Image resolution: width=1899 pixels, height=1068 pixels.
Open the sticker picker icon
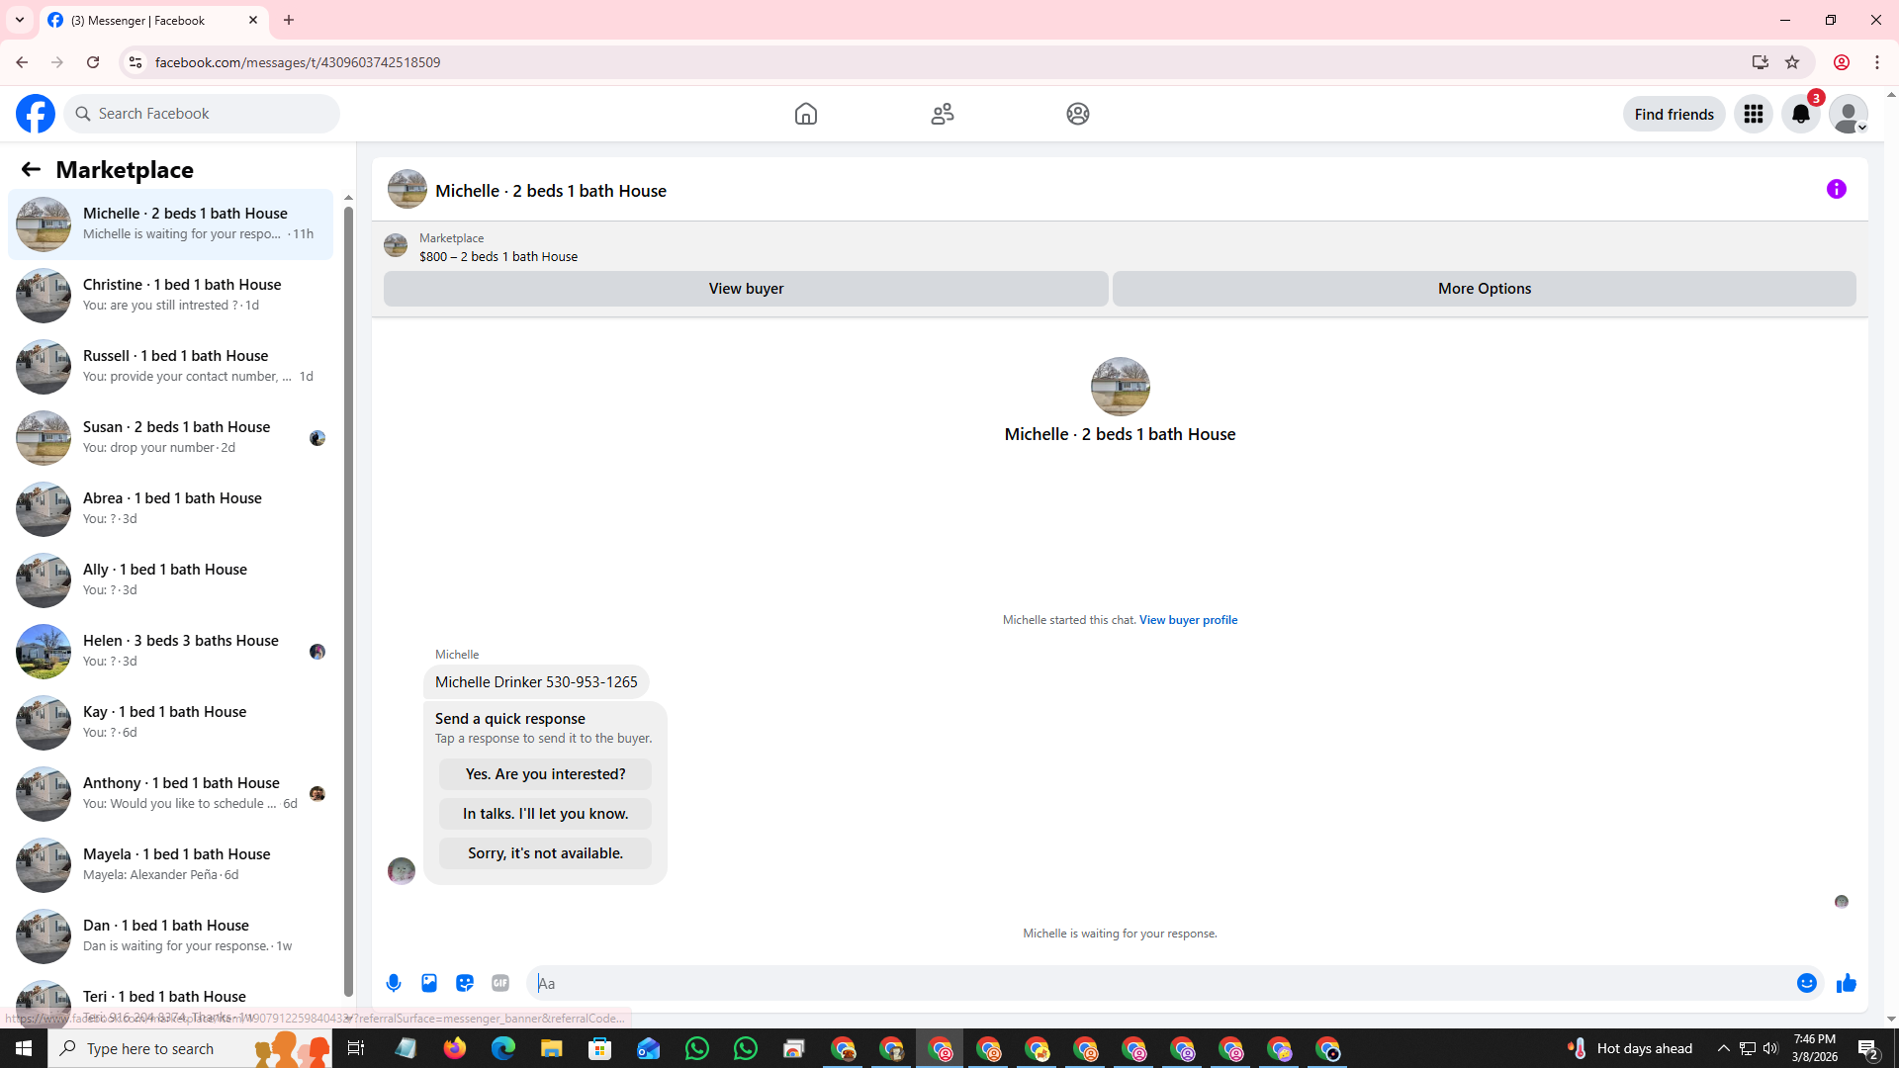465,983
